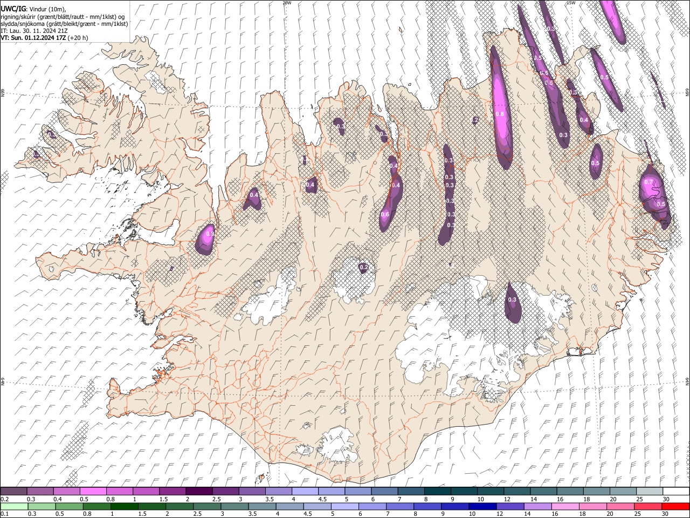Click the 0.8 value on the bright pink band
Screen dimensions: 690x518
tap(500, 114)
